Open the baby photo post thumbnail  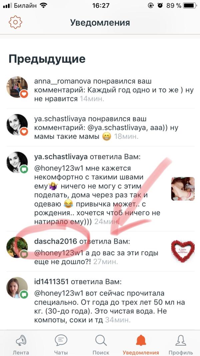(183, 189)
